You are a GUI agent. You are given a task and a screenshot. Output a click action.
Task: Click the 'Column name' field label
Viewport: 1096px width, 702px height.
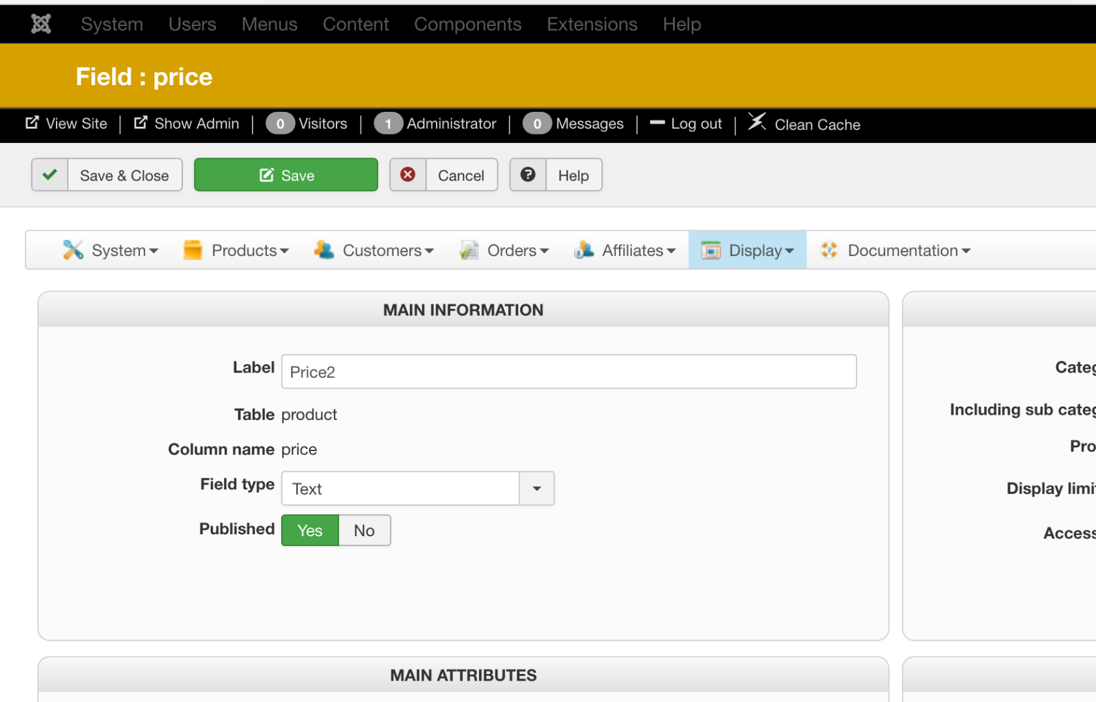[x=221, y=449]
